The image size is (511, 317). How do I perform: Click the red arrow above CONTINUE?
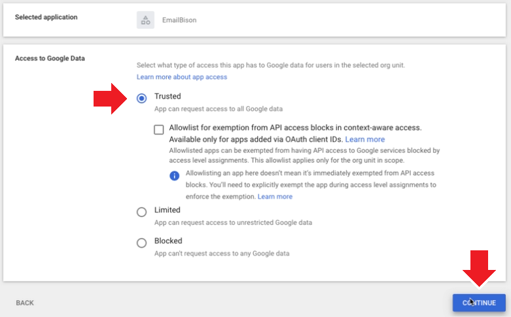click(x=479, y=269)
